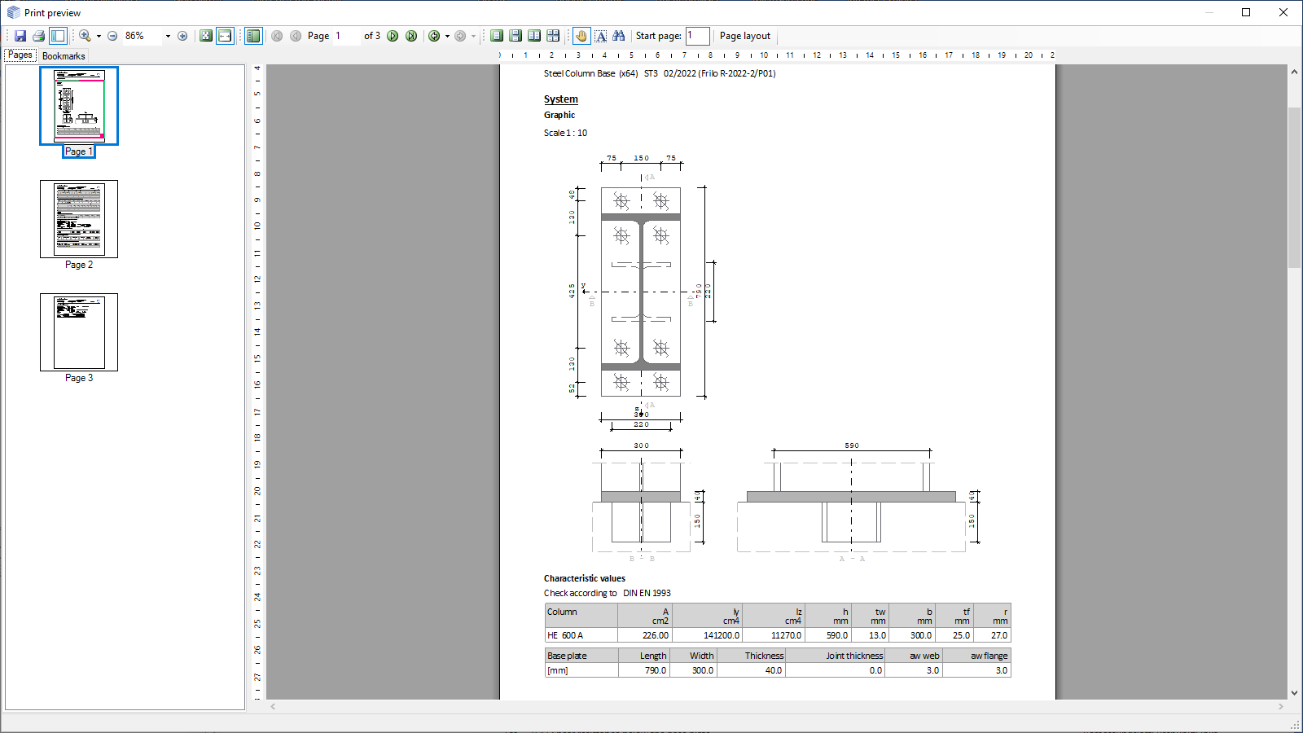The image size is (1303, 733).
Task: Click the zoom magnifier tool icon
Action: click(85, 36)
